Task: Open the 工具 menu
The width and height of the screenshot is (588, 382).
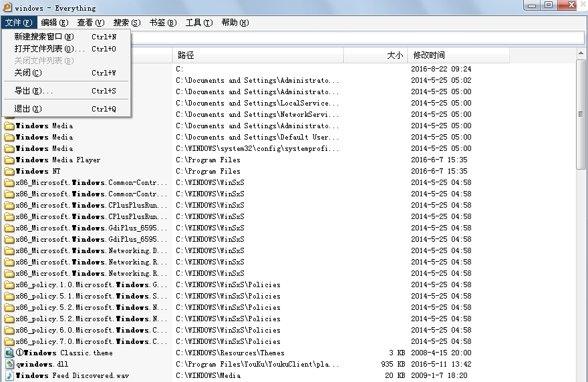Action: click(198, 23)
